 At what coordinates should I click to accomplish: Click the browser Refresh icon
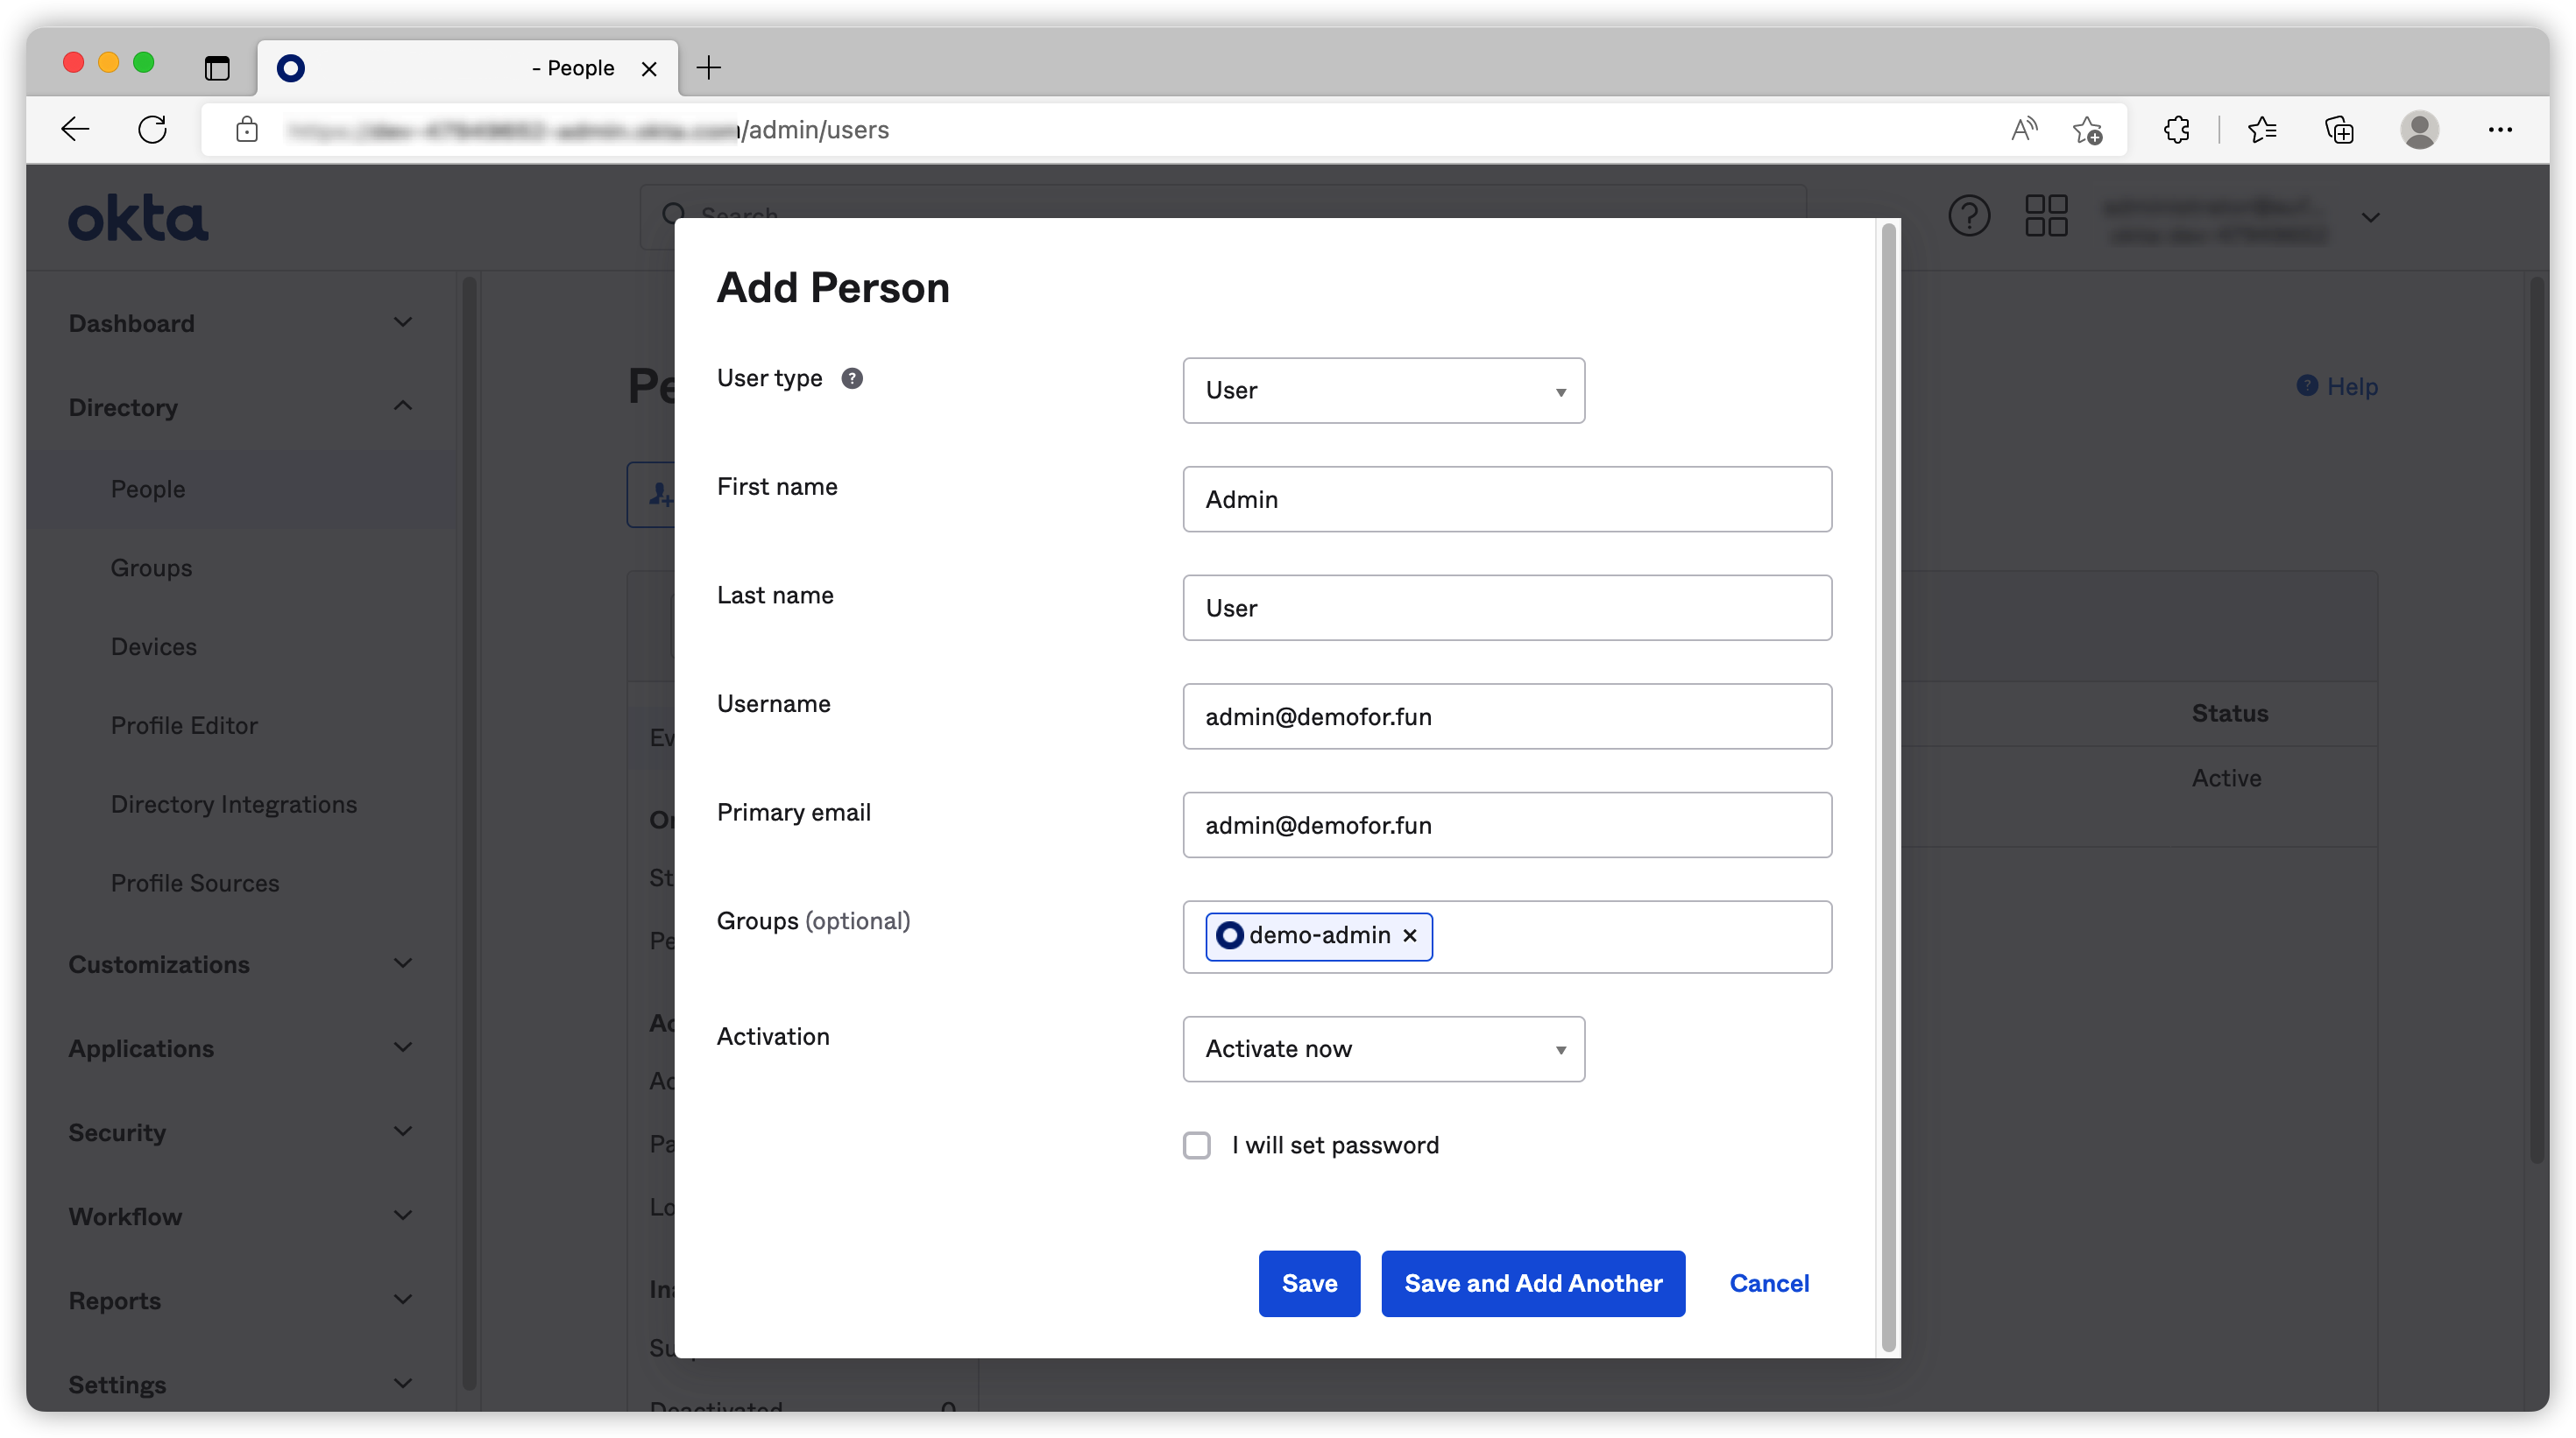click(152, 130)
